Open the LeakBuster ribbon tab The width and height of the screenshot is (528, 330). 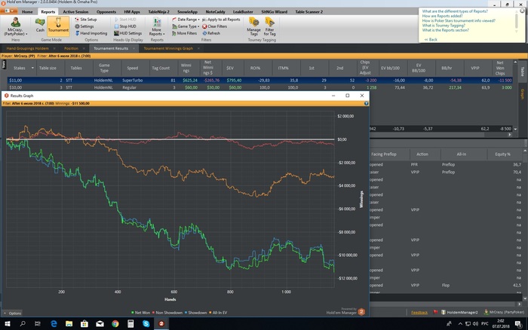pos(243,11)
